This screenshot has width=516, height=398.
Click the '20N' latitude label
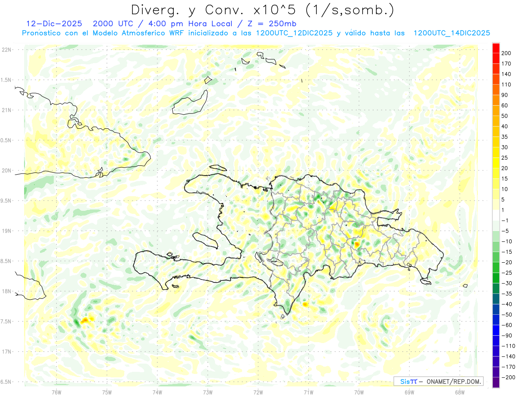click(x=6, y=170)
